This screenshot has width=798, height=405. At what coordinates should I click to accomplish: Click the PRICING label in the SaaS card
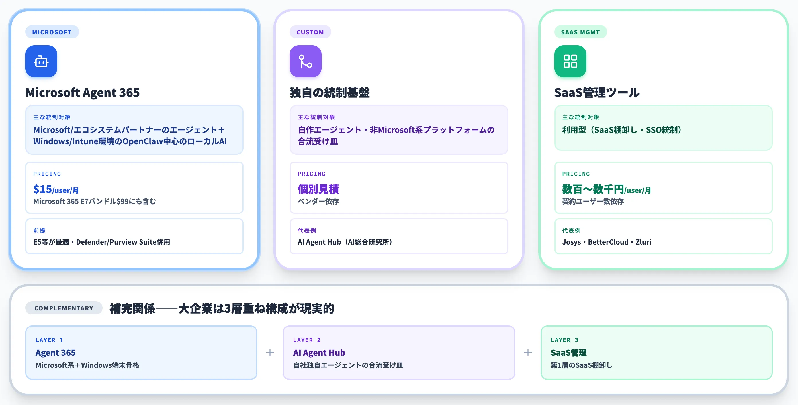click(x=576, y=174)
